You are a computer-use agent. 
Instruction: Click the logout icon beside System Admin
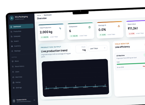coord(34,100)
